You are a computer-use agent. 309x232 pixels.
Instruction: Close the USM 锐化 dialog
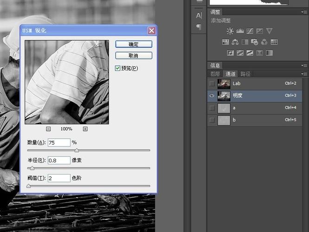point(152,31)
